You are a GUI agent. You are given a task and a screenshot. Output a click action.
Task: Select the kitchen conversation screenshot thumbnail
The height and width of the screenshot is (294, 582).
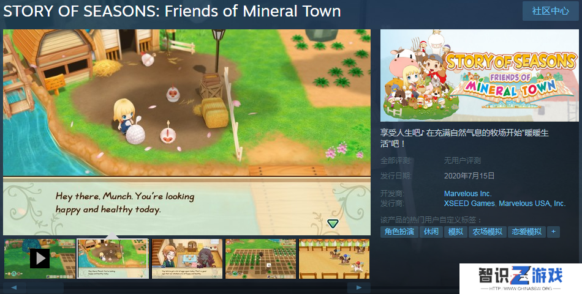click(187, 259)
